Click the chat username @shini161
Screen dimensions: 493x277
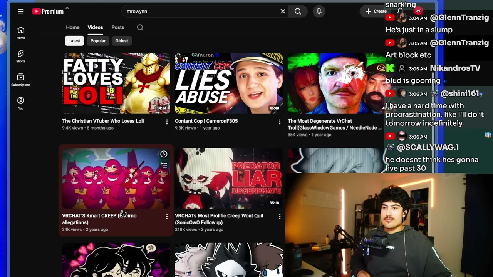point(459,93)
